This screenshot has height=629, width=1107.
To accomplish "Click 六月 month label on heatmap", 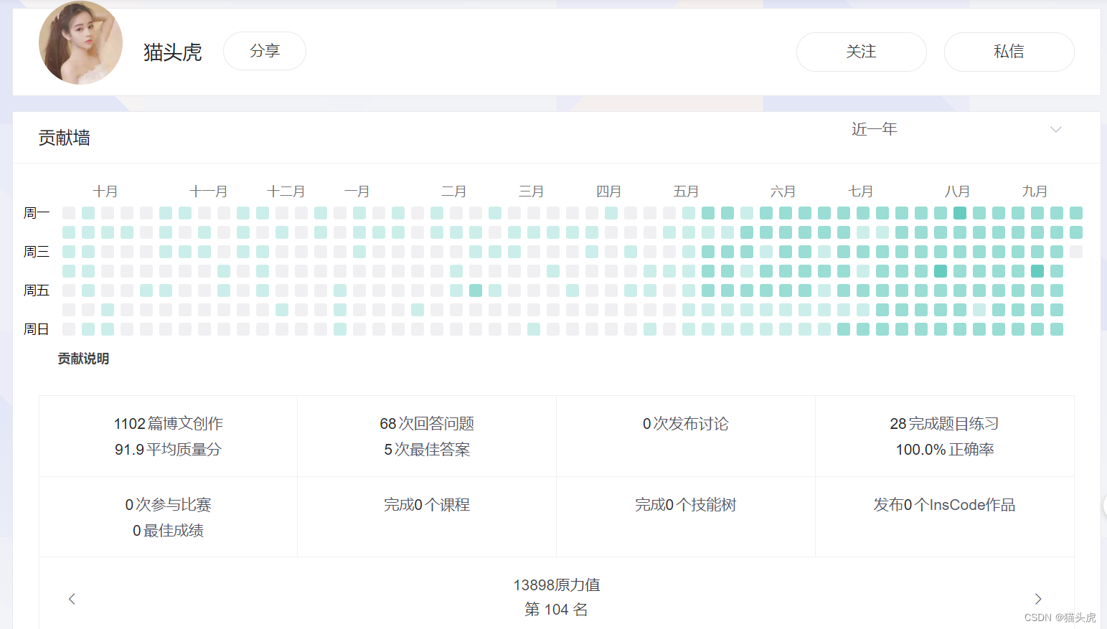I will [x=783, y=191].
